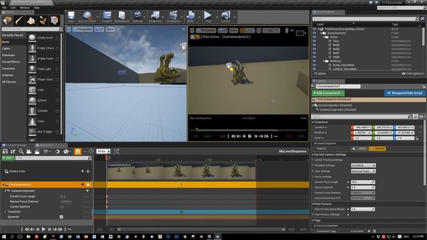Screen dimensions: 427x240
Task: Click the cinematic viewport scrub bar
Action: (x=248, y=131)
